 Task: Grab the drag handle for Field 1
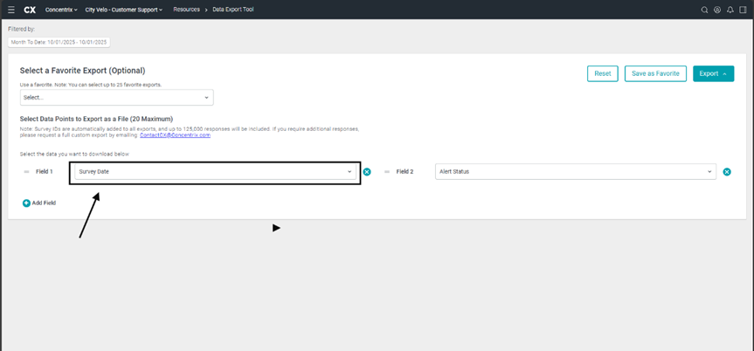click(26, 172)
